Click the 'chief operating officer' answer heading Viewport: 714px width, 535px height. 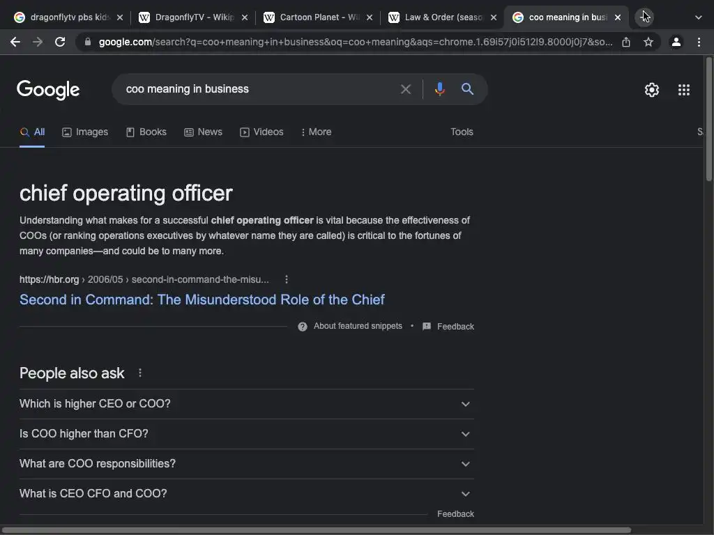point(126,194)
